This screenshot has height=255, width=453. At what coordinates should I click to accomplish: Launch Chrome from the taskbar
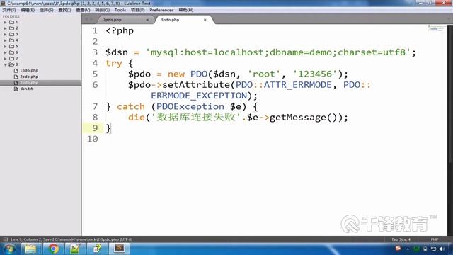coord(53,249)
